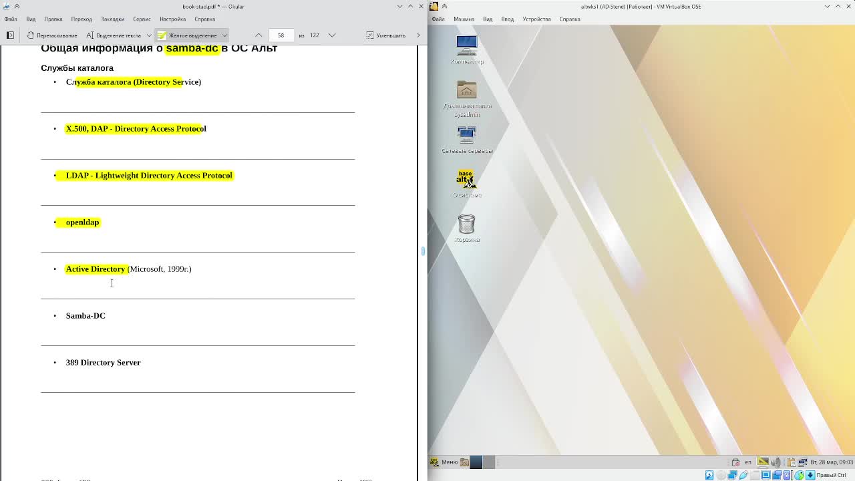Viewport: 855px width, 481px height.
Task: Open the yellow highlighter options dropdown
Action: click(x=224, y=35)
